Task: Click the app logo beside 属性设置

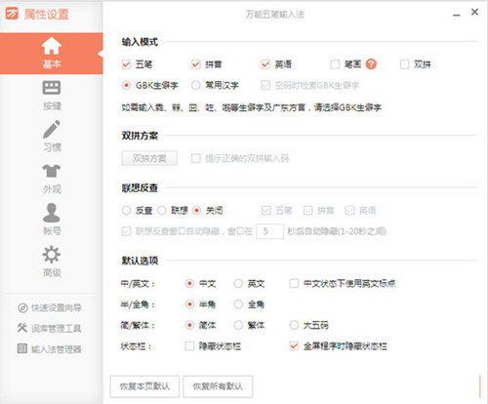Action: point(12,14)
